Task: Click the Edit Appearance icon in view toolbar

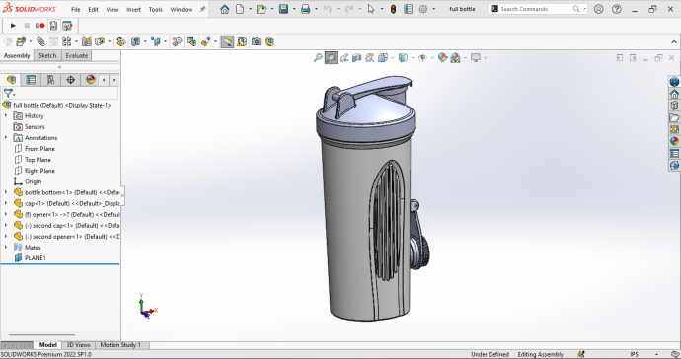Action: (442, 58)
